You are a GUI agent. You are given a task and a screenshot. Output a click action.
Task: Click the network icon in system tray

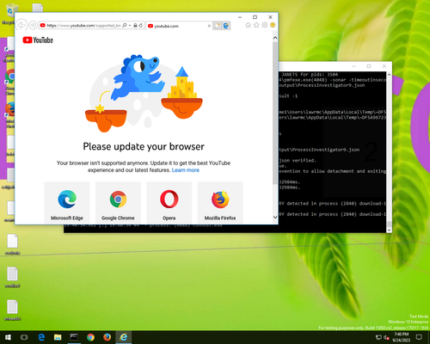pyautogui.click(x=378, y=337)
